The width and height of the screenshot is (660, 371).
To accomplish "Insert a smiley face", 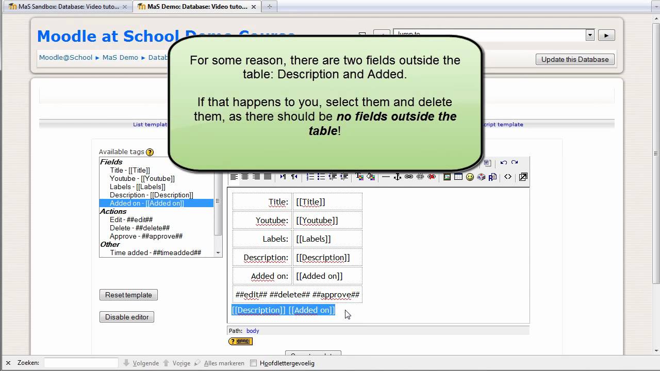I will click(470, 177).
